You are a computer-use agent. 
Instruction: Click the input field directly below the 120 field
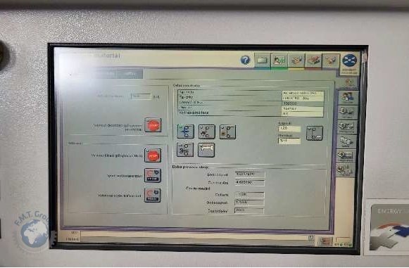pos(289,141)
